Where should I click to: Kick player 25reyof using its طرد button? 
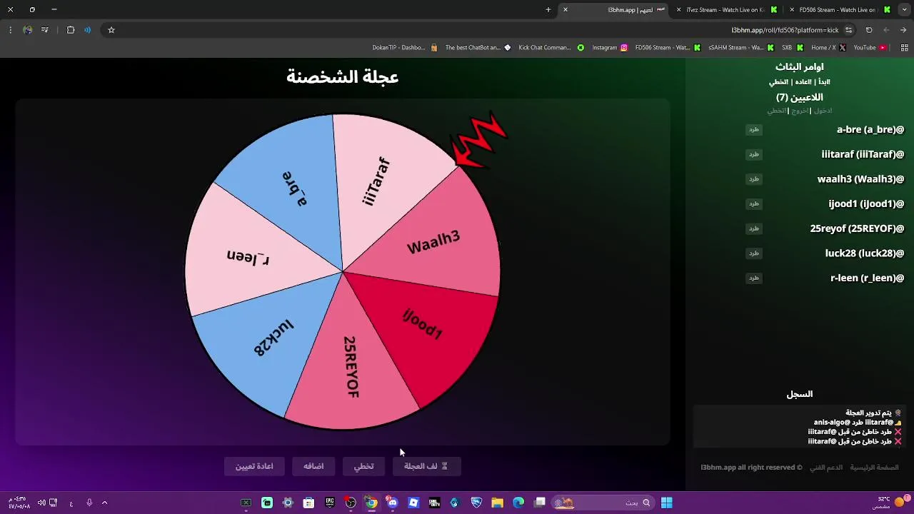754,228
